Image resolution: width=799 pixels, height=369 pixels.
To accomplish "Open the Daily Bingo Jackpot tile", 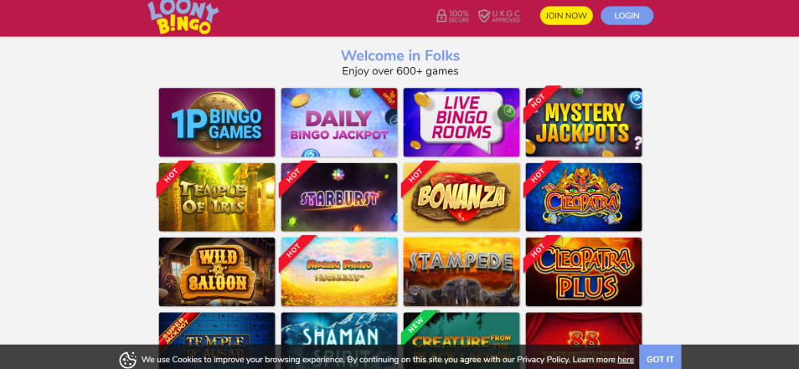I will click(x=339, y=122).
